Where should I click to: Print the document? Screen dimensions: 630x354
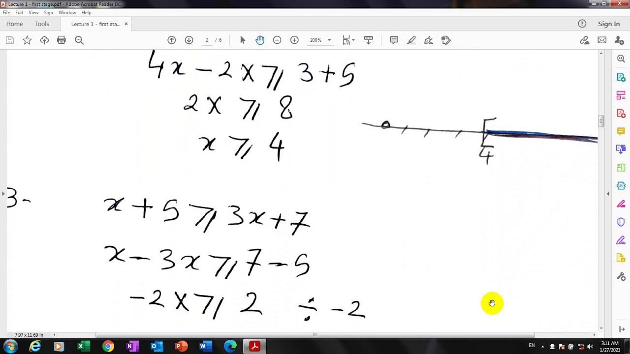(x=62, y=40)
